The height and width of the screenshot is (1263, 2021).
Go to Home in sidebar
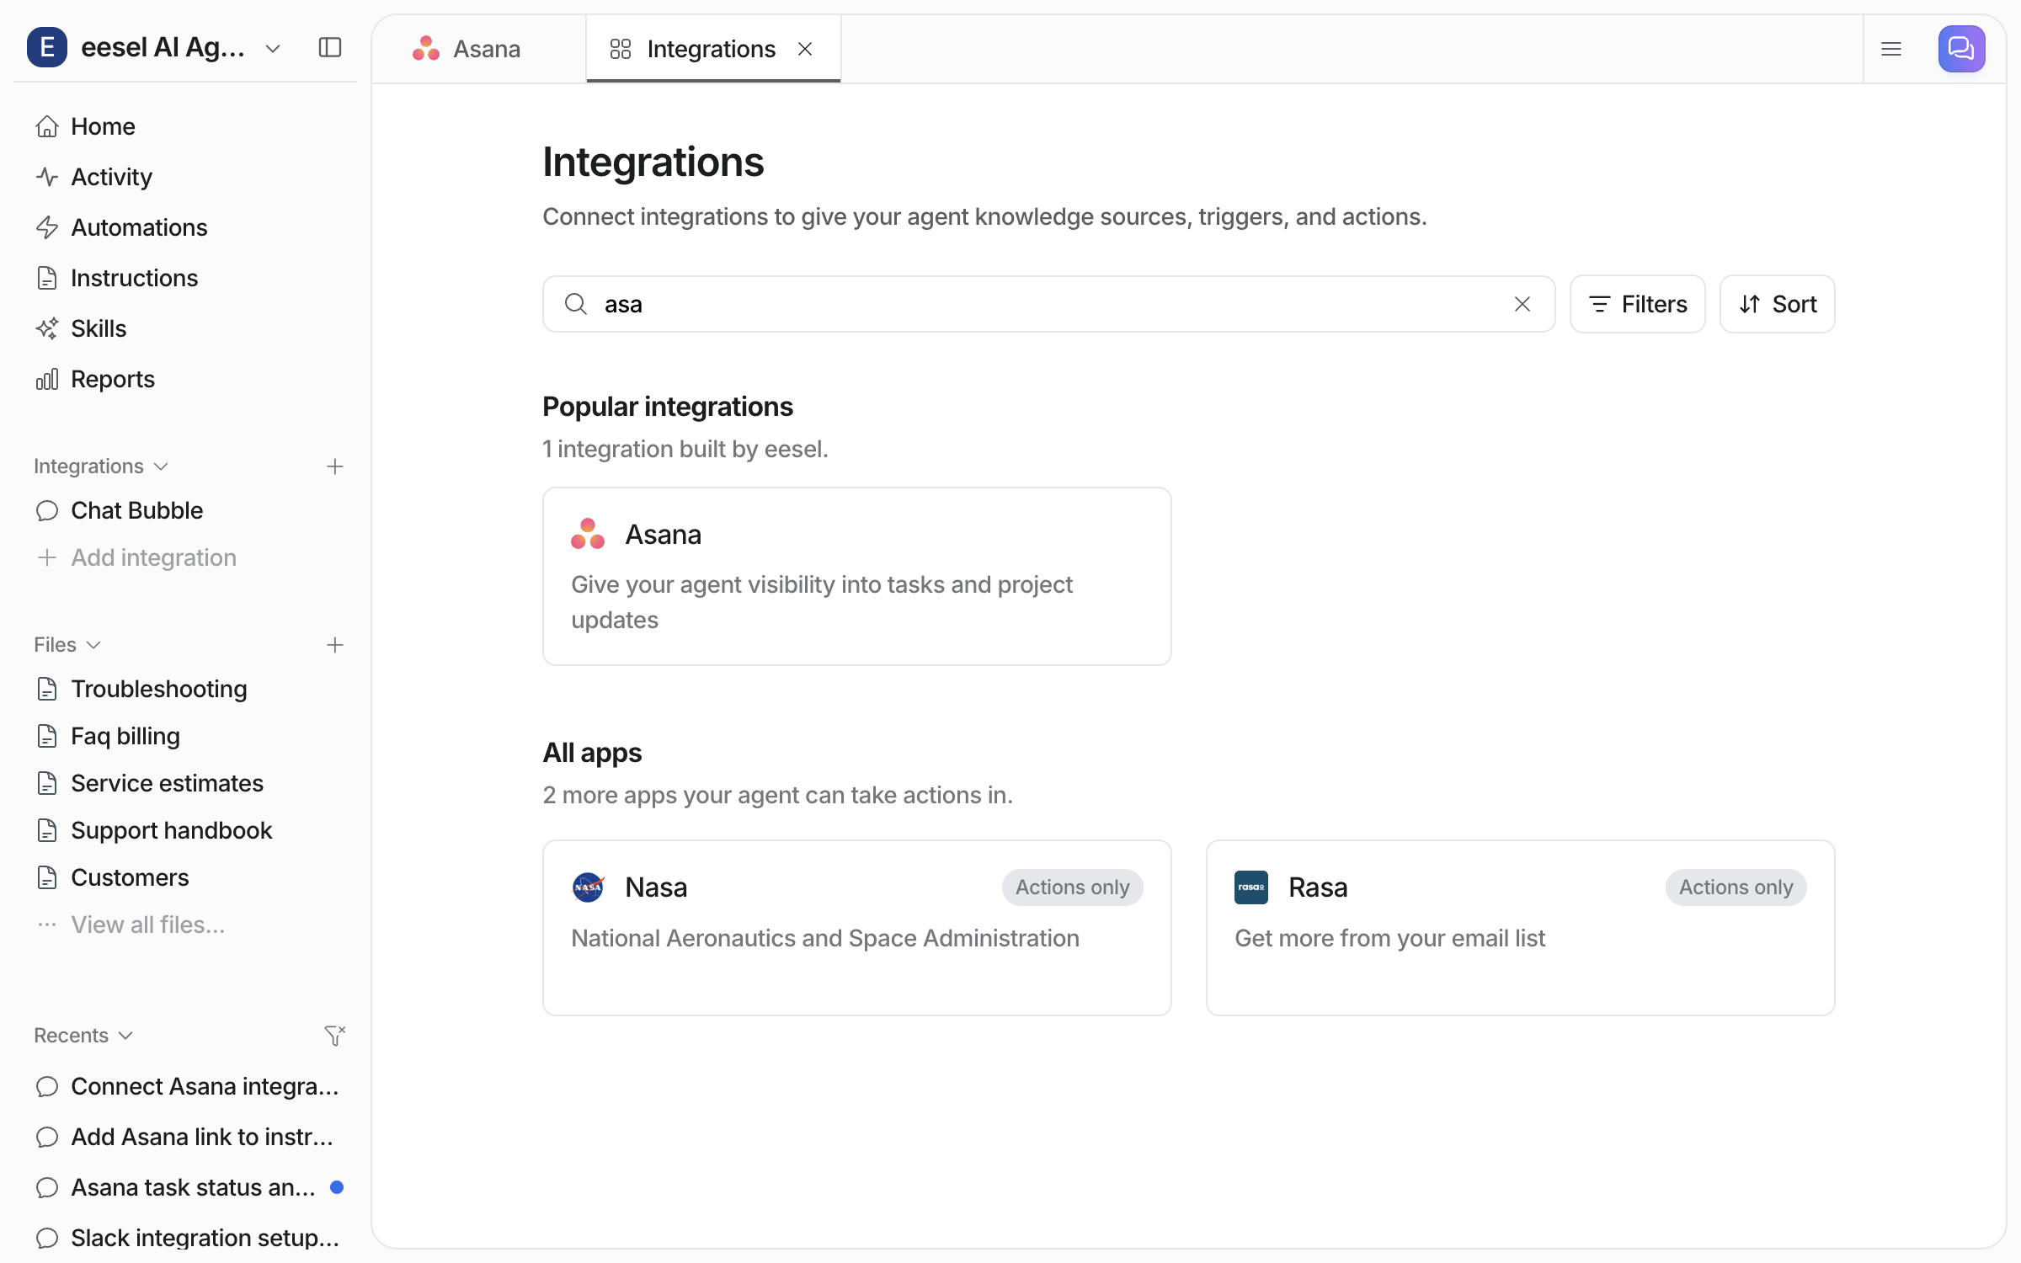[185, 126]
